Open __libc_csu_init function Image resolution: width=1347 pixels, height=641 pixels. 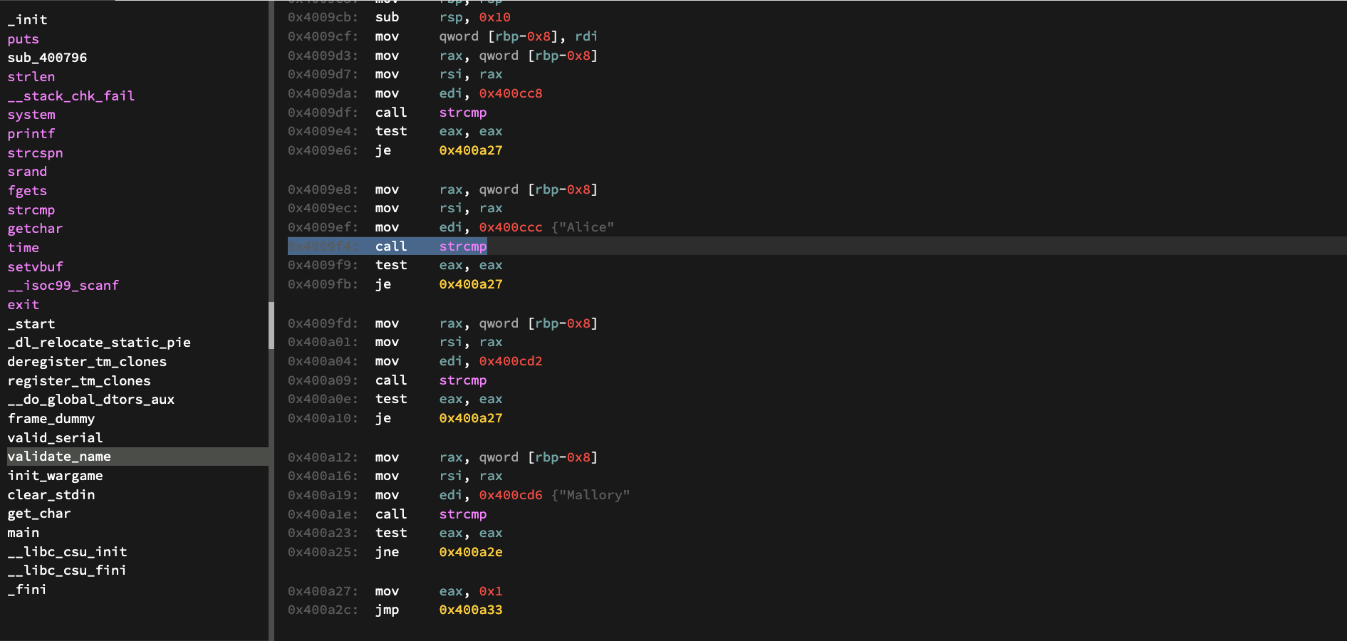click(x=67, y=552)
